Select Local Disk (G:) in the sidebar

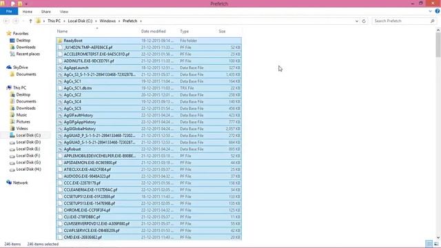[28, 163]
